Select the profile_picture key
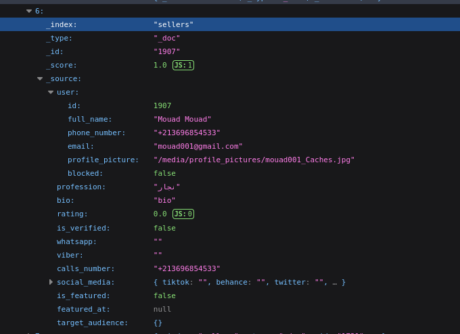This screenshot has height=334, width=460. [103, 160]
